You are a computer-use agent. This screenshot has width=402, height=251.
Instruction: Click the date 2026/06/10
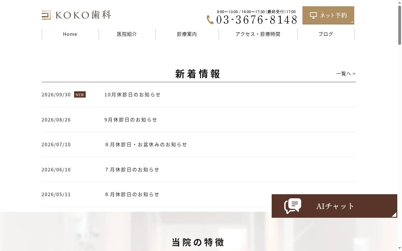point(56,170)
